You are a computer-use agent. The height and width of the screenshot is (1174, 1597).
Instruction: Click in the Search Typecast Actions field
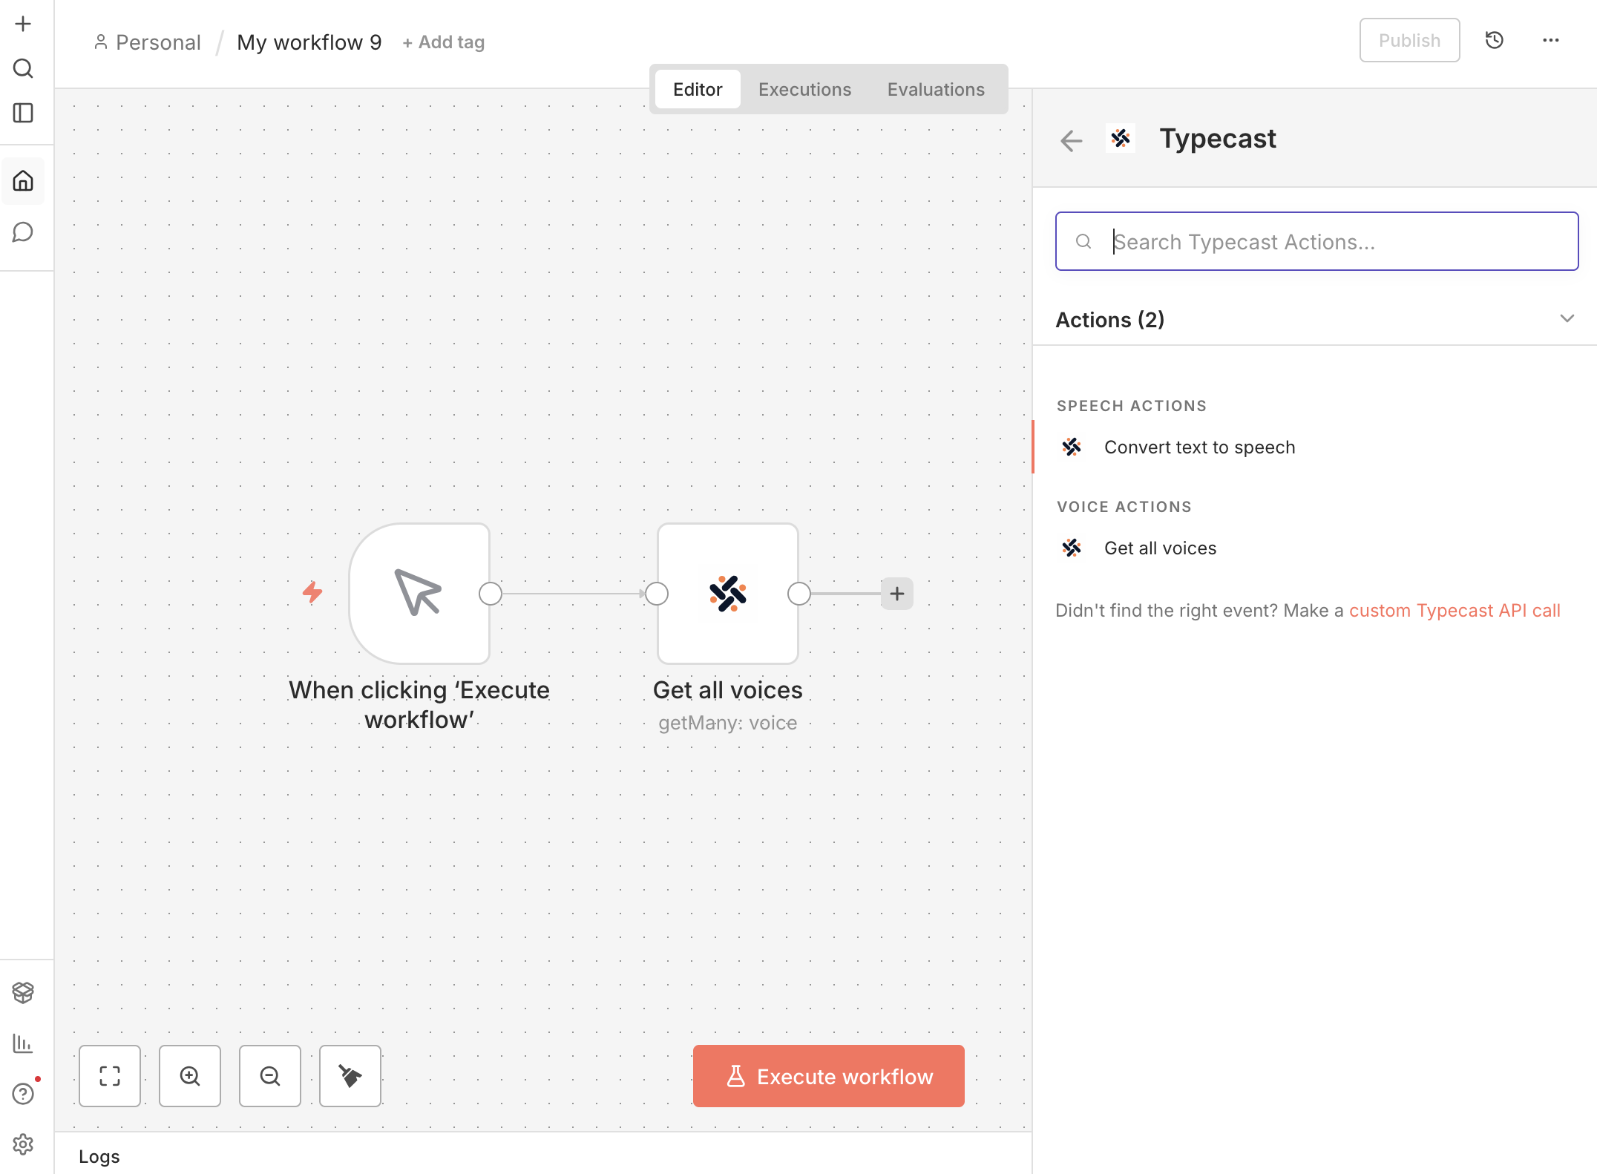(x=1317, y=241)
